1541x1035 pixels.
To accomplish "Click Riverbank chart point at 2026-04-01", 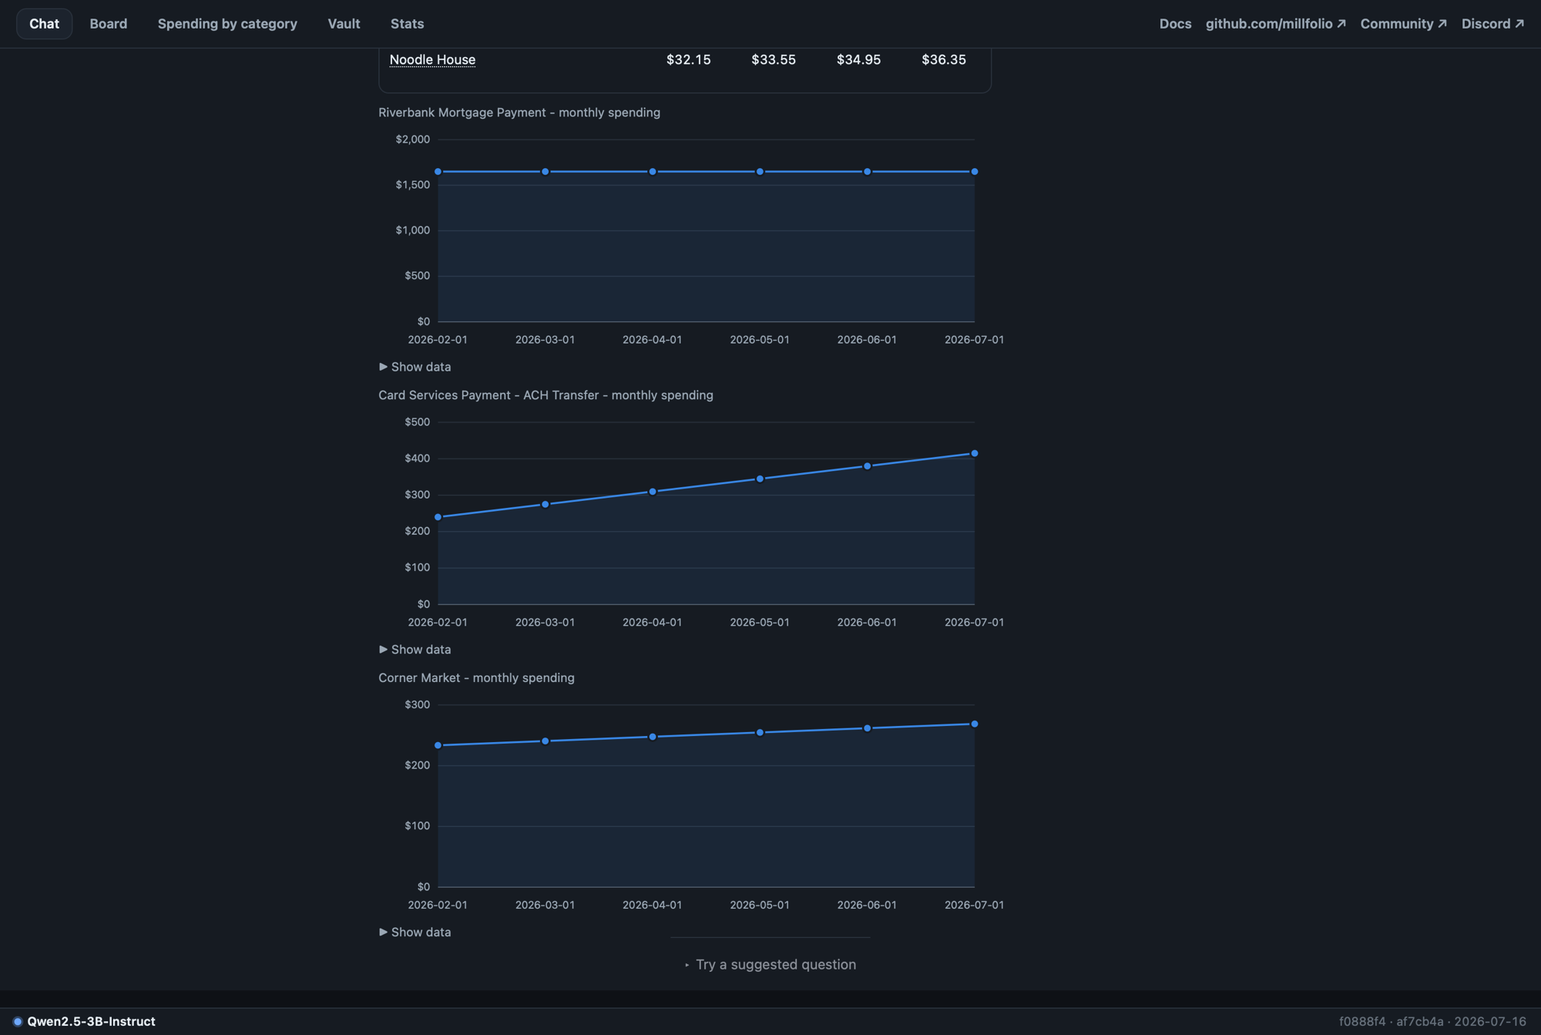I will [x=653, y=172].
